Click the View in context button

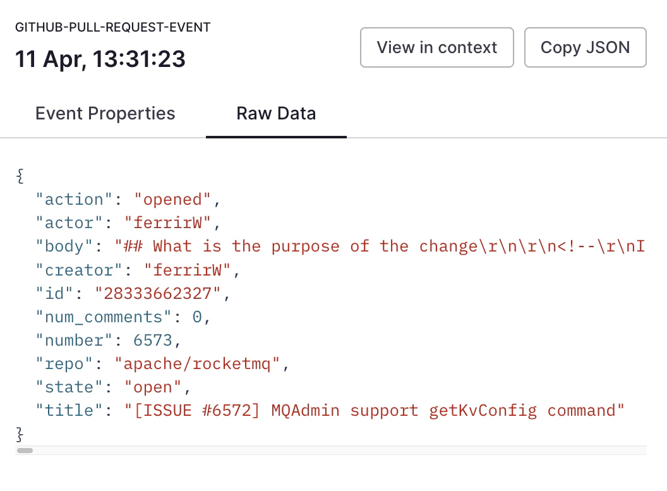coord(436,47)
